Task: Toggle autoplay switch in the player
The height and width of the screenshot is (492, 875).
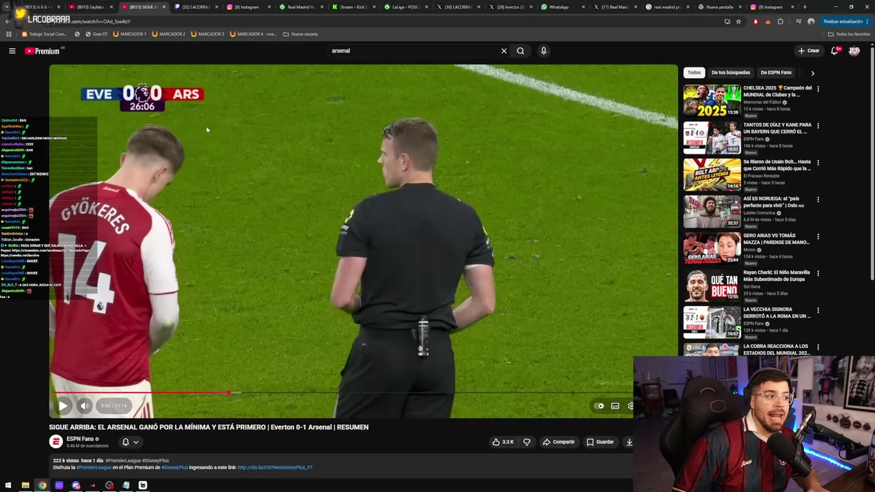Action: (600, 406)
